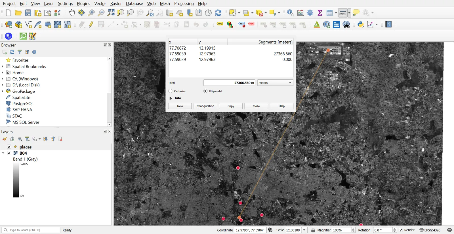Select the Cartesian radio button

170,91
